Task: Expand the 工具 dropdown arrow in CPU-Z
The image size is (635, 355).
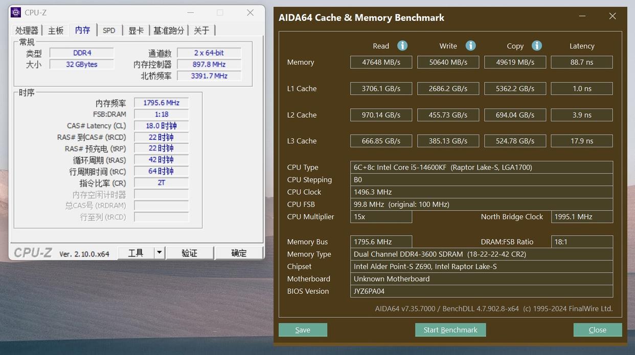Action: 159,253
